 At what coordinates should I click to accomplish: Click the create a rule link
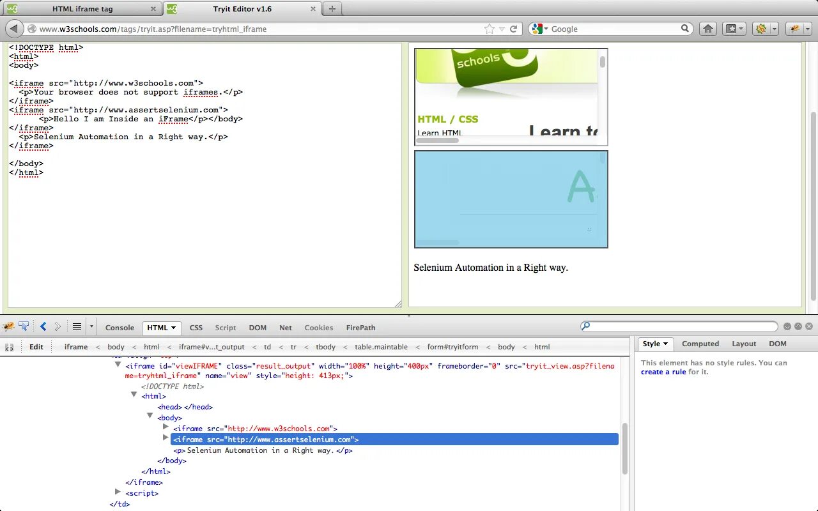coord(663,372)
